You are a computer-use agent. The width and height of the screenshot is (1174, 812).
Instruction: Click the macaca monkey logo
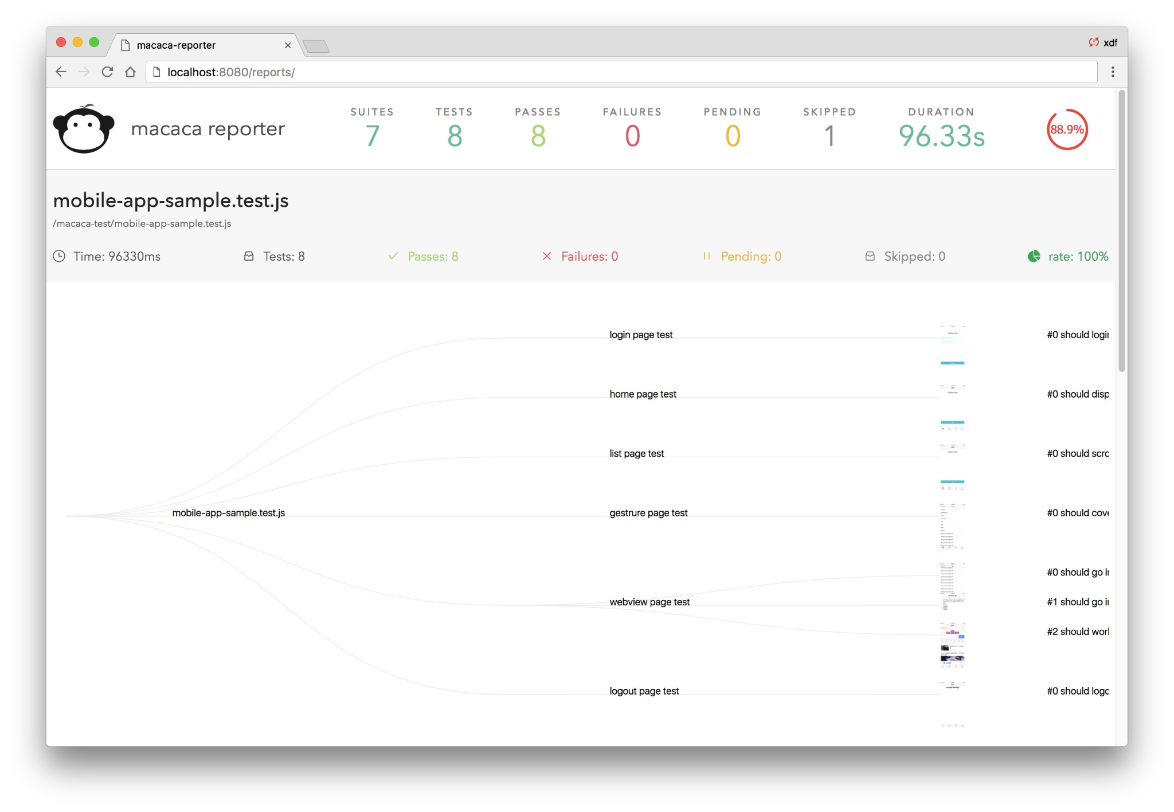click(x=84, y=130)
